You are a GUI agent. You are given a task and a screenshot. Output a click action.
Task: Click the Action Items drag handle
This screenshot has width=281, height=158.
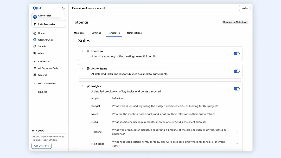tap(83, 69)
